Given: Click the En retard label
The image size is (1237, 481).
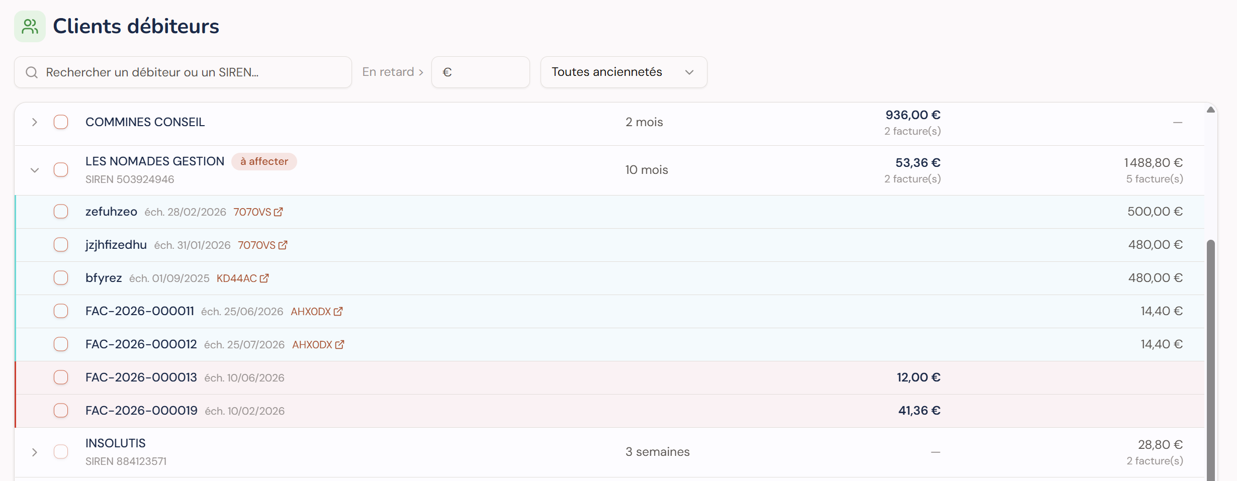Looking at the screenshot, I should click(x=388, y=72).
